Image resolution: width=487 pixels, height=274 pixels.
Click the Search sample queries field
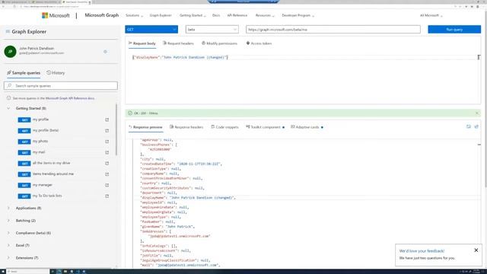click(x=61, y=86)
